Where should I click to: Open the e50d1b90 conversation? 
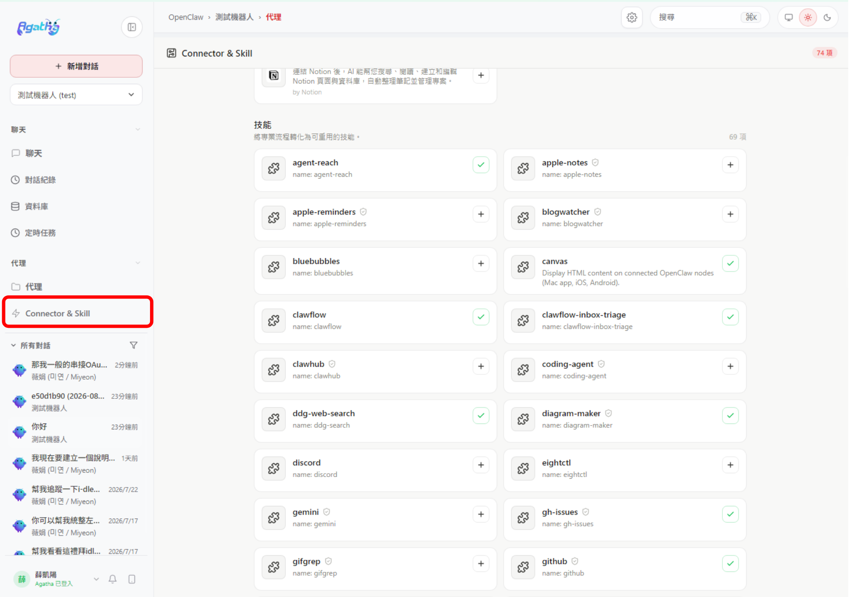[76, 402]
